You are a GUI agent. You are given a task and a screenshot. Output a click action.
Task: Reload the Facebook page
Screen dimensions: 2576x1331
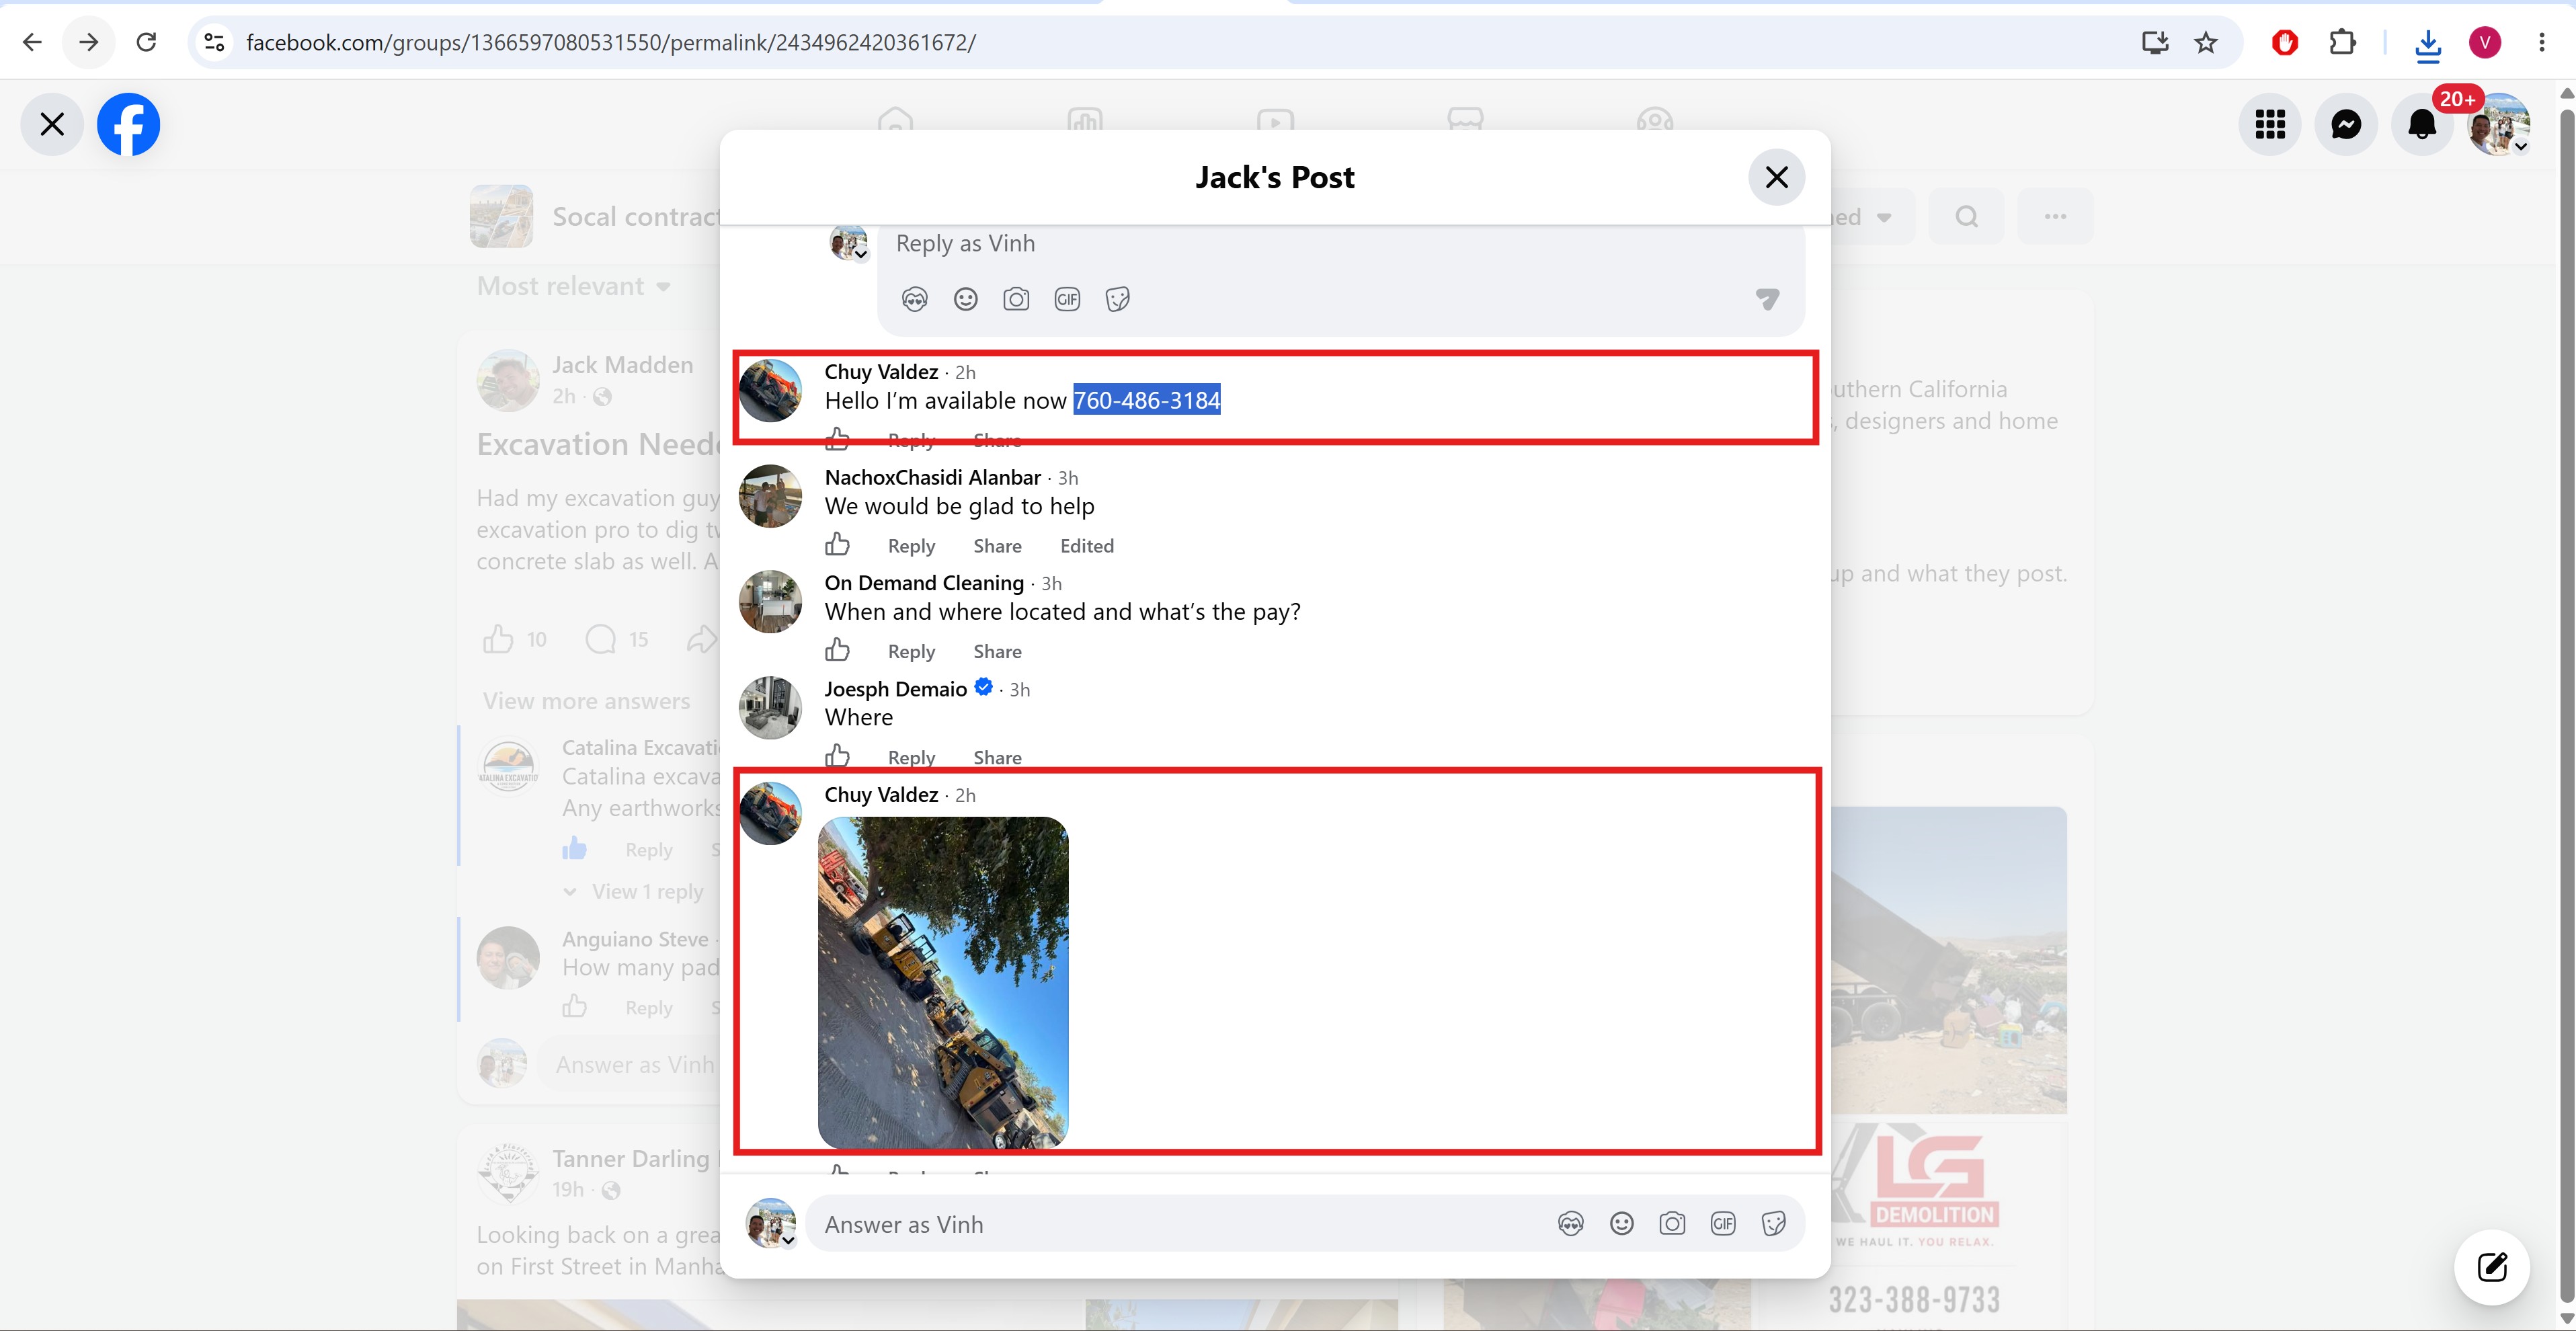coord(146,42)
